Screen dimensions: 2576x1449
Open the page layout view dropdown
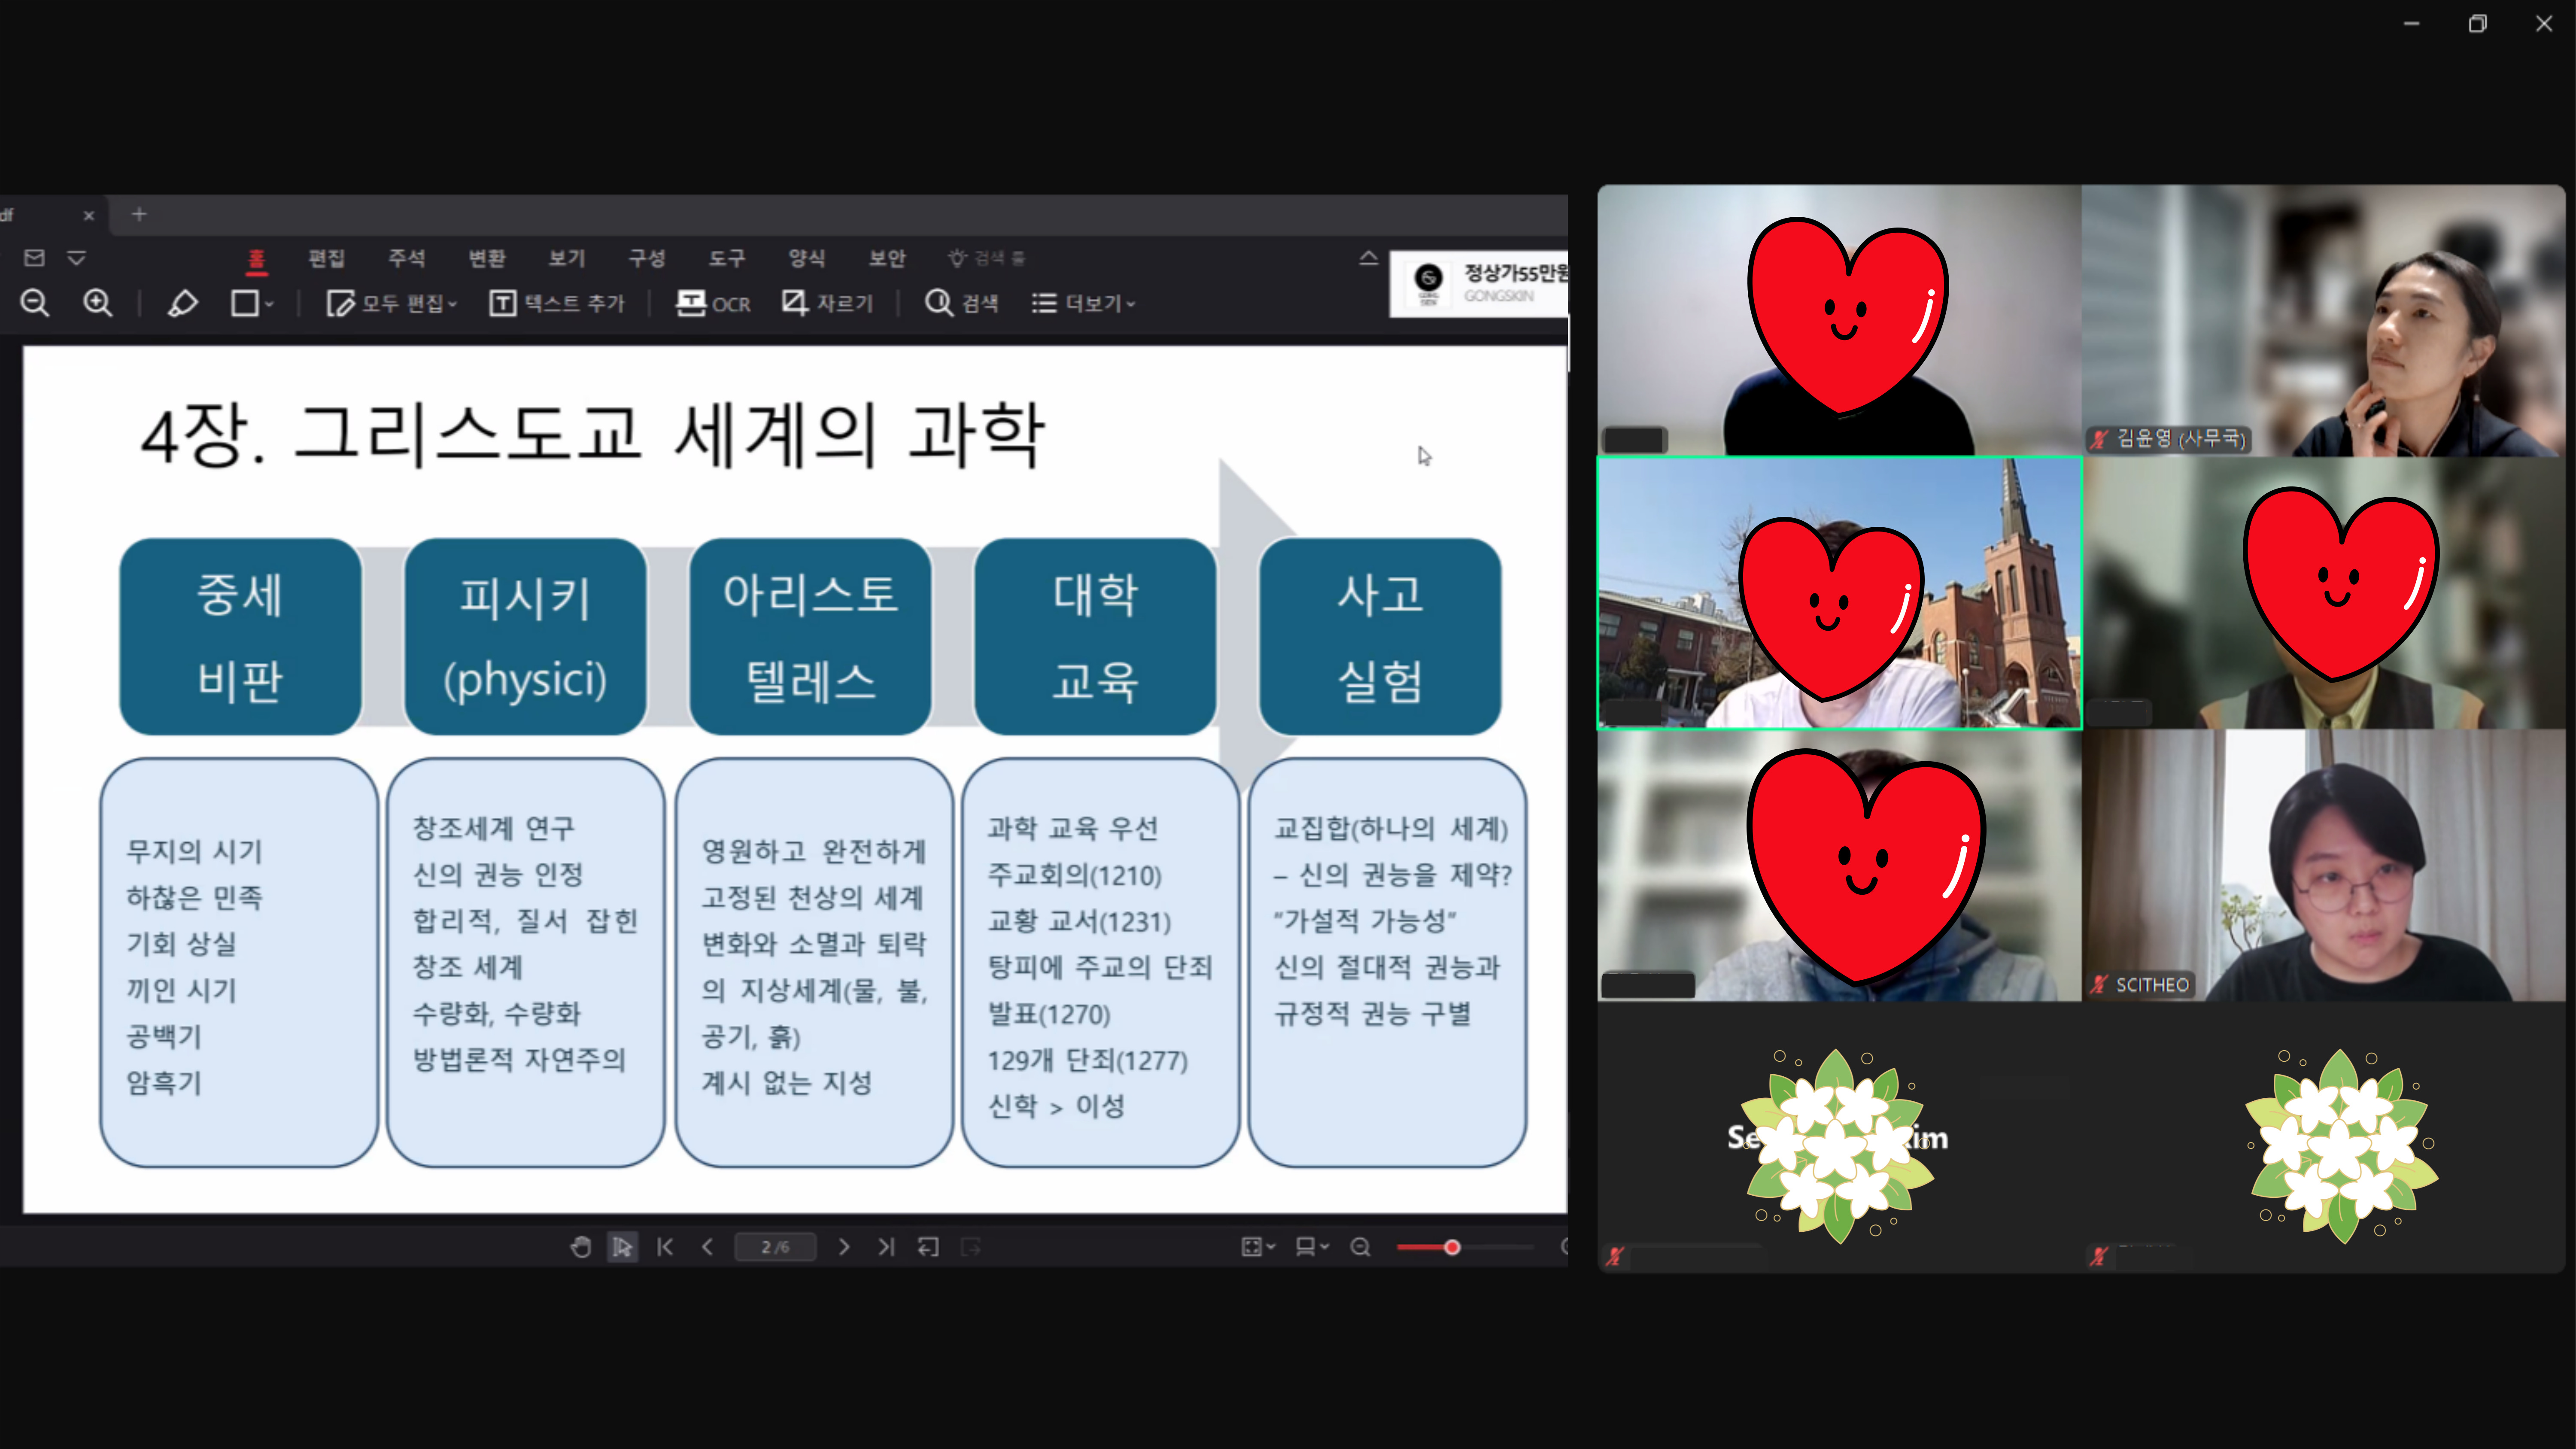[x=1312, y=1247]
